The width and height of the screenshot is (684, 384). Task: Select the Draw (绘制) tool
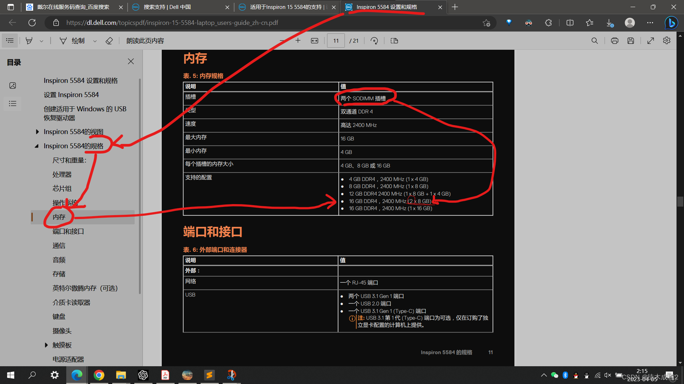[x=72, y=41]
